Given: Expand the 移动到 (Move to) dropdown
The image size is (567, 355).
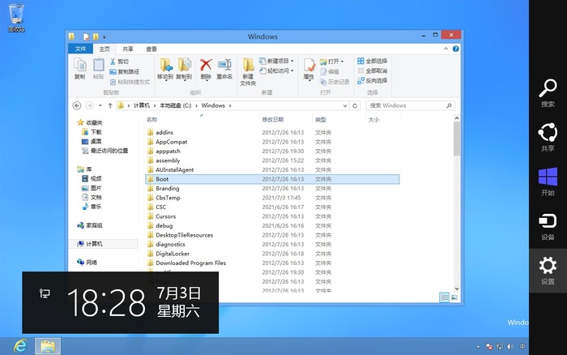Looking at the screenshot, I should pyautogui.click(x=165, y=76).
